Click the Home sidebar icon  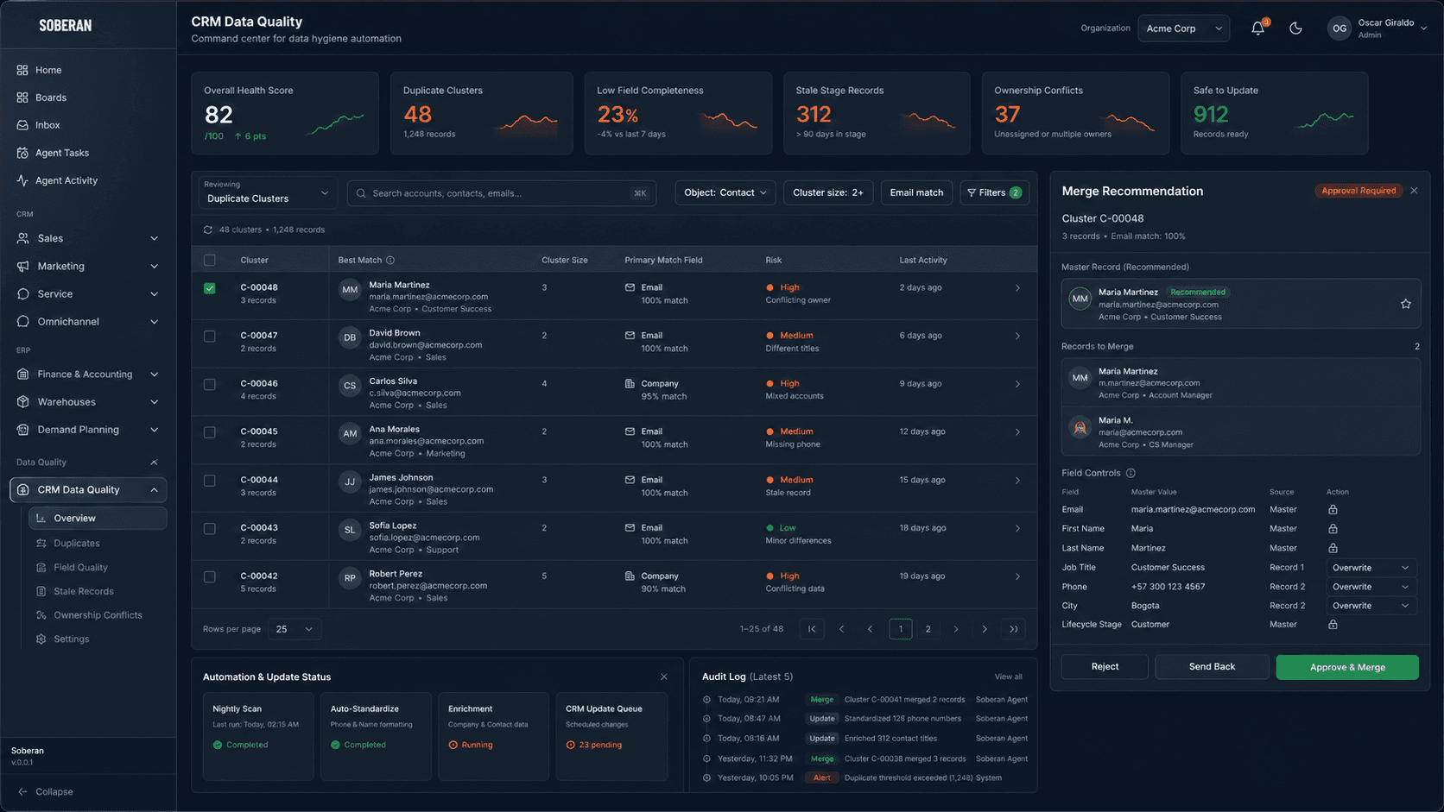pos(22,70)
